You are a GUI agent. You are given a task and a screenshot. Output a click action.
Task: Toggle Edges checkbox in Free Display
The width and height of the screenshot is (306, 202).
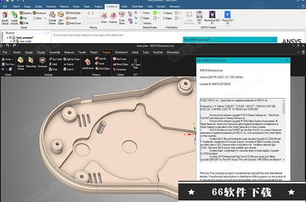pyautogui.click(x=164, y=18)
